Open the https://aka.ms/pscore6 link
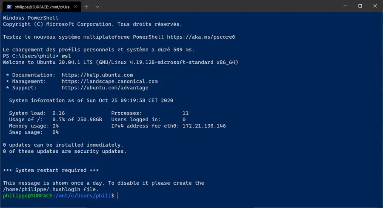Screen dimensions: 383x208 pos(201,37)
